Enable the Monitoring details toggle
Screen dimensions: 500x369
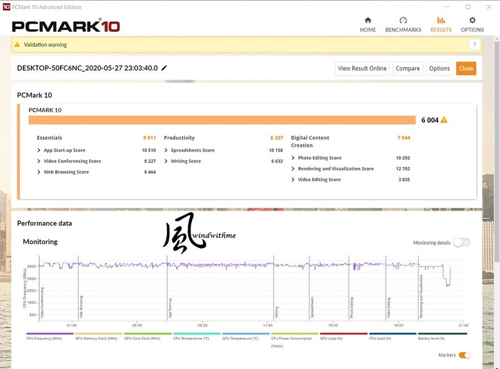[x=462, y=242]
